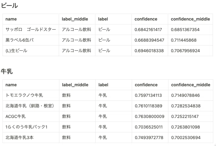Click 飲料 in トモエラクノウ牛乳 row
This screenshot has width=216, height=146.
[66, 95]
